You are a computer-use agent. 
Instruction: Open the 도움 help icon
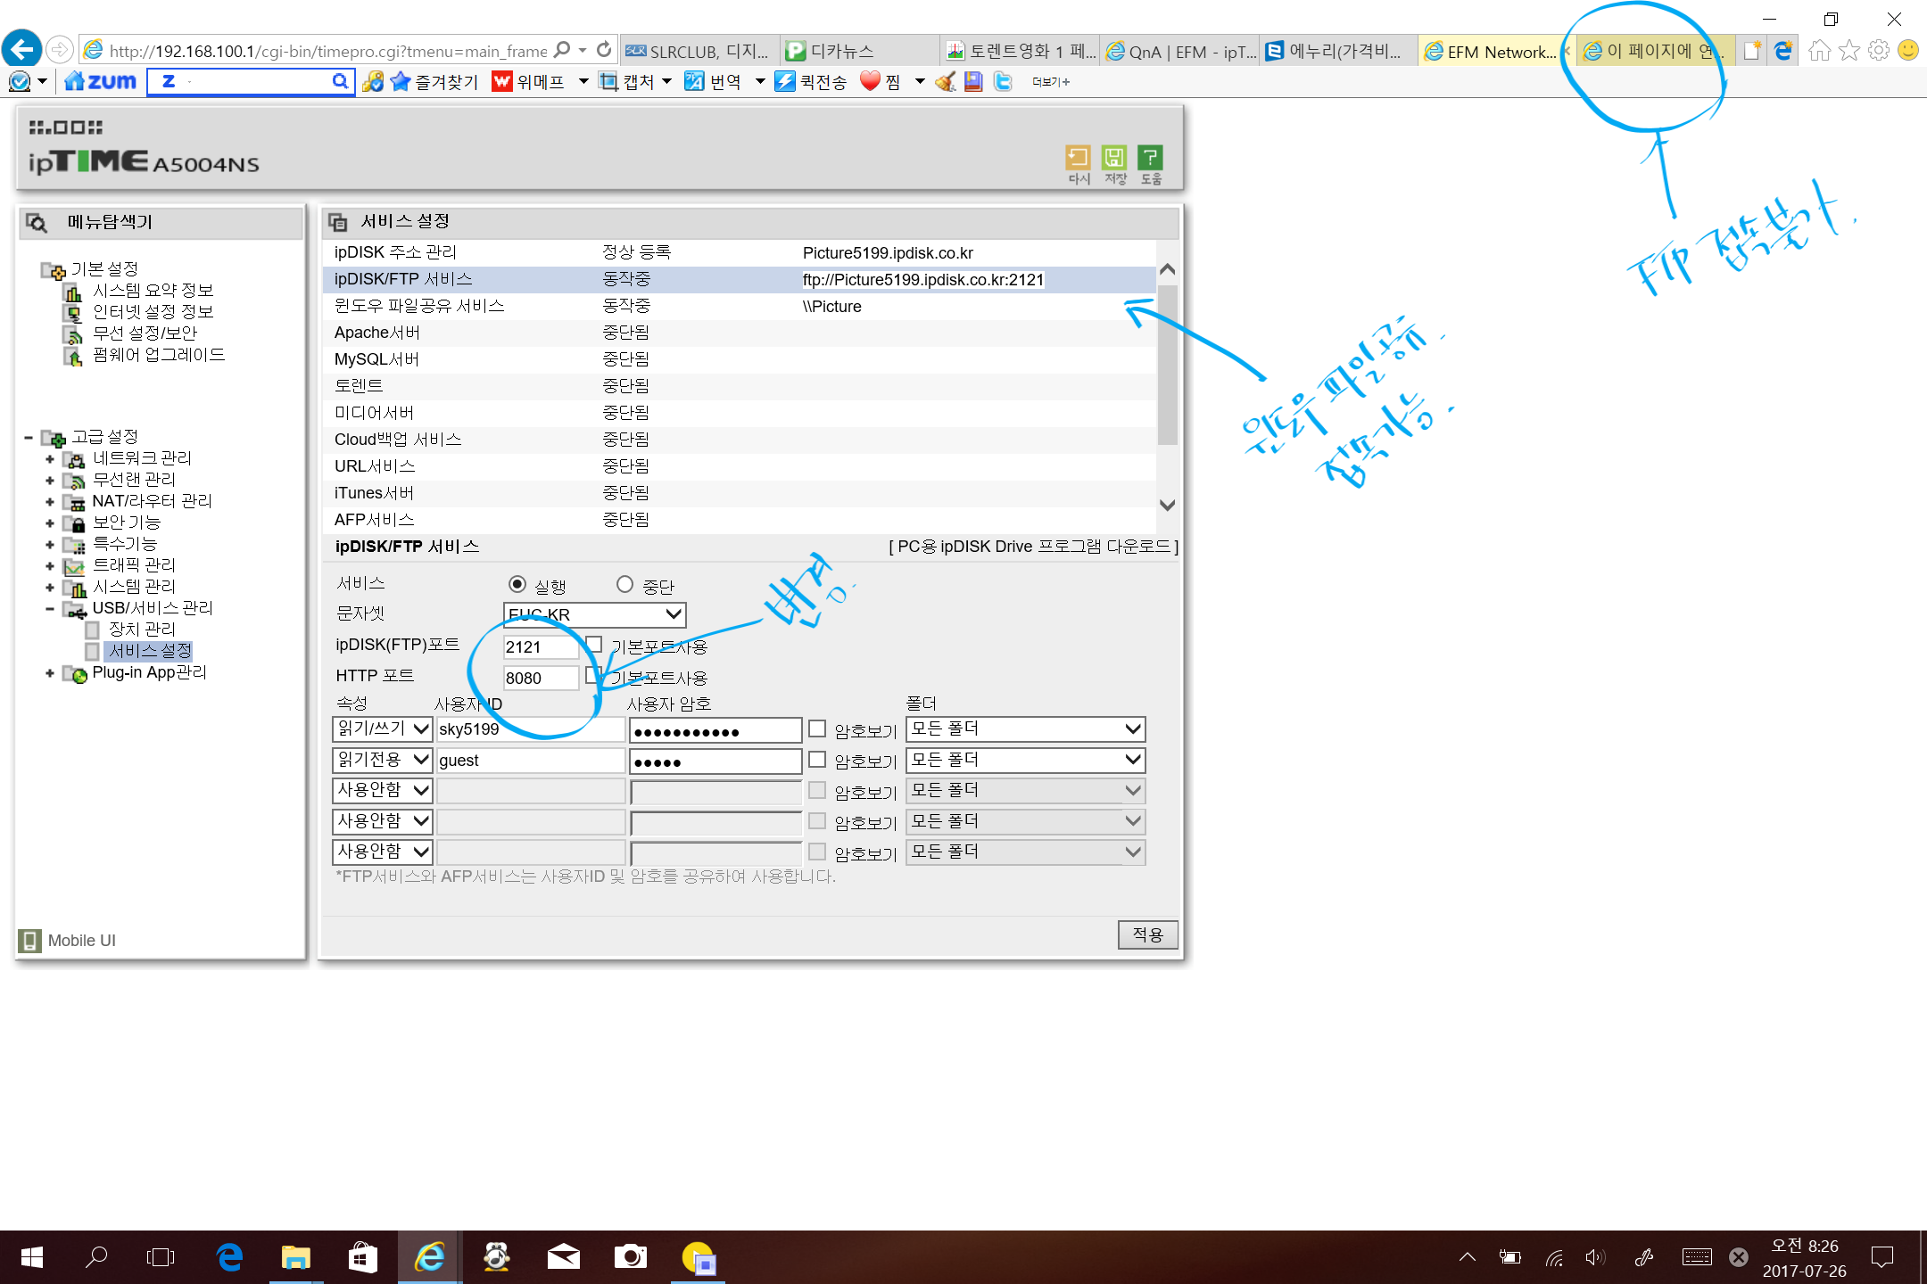[x=1150, y=158]
